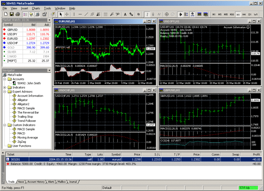The height and width of the screenshot is (191, 264).
Task: Open the Charts menu
Action: point(36,8)
